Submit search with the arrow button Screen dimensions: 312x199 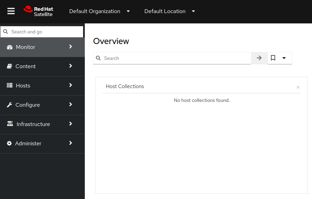tap(259, 58)
